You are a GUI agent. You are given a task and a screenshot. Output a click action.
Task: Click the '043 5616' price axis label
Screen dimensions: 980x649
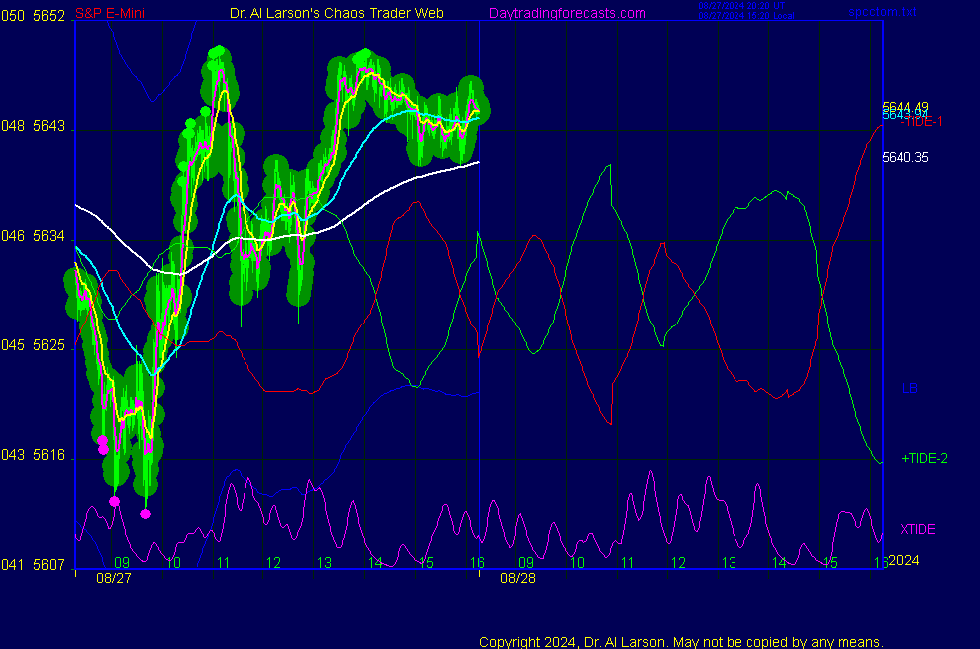[x=33, y=455]
